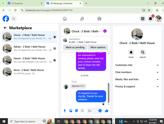Screen dimensions: 164x124
Task: Open the profile circle icon in top navigation
Action: tap(99, 19)
